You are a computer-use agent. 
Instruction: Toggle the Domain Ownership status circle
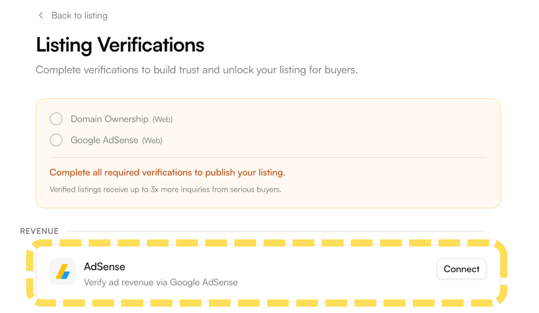pos(56,119)
